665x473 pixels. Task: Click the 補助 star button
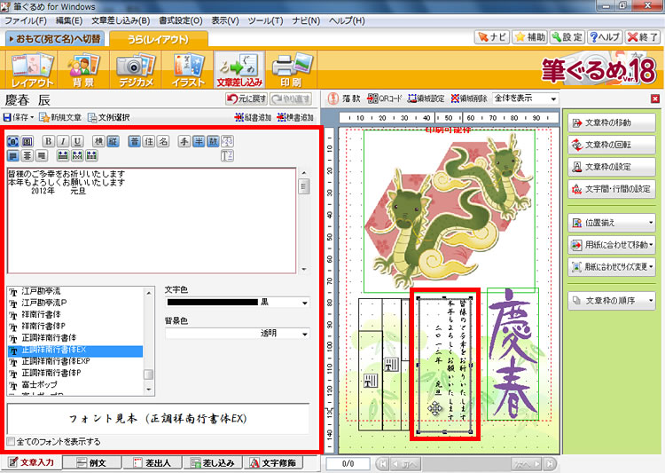tap(529, 37)
